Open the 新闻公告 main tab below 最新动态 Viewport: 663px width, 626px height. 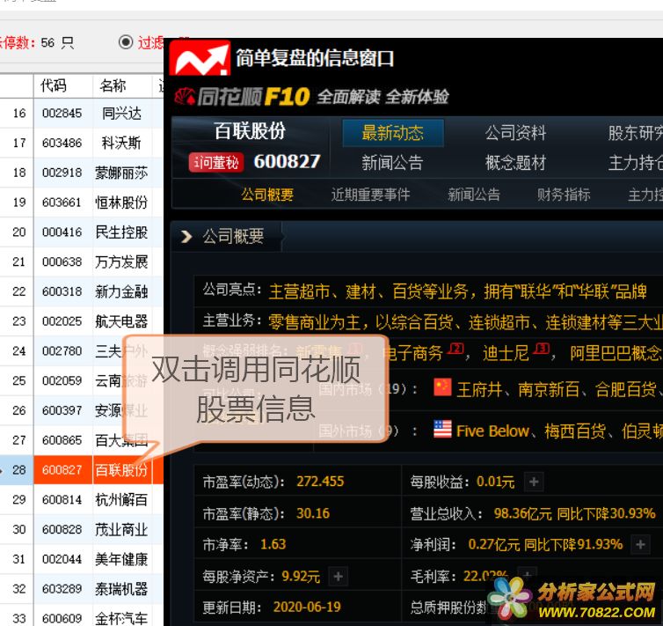[392, 163]
